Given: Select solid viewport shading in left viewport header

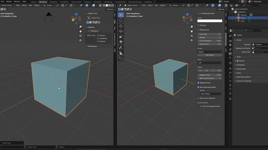Looking at the screenshot, I should 107,5.
